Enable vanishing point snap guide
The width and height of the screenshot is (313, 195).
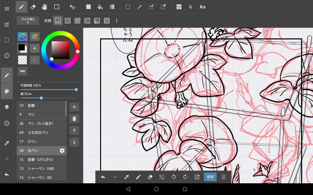(87, 21)
